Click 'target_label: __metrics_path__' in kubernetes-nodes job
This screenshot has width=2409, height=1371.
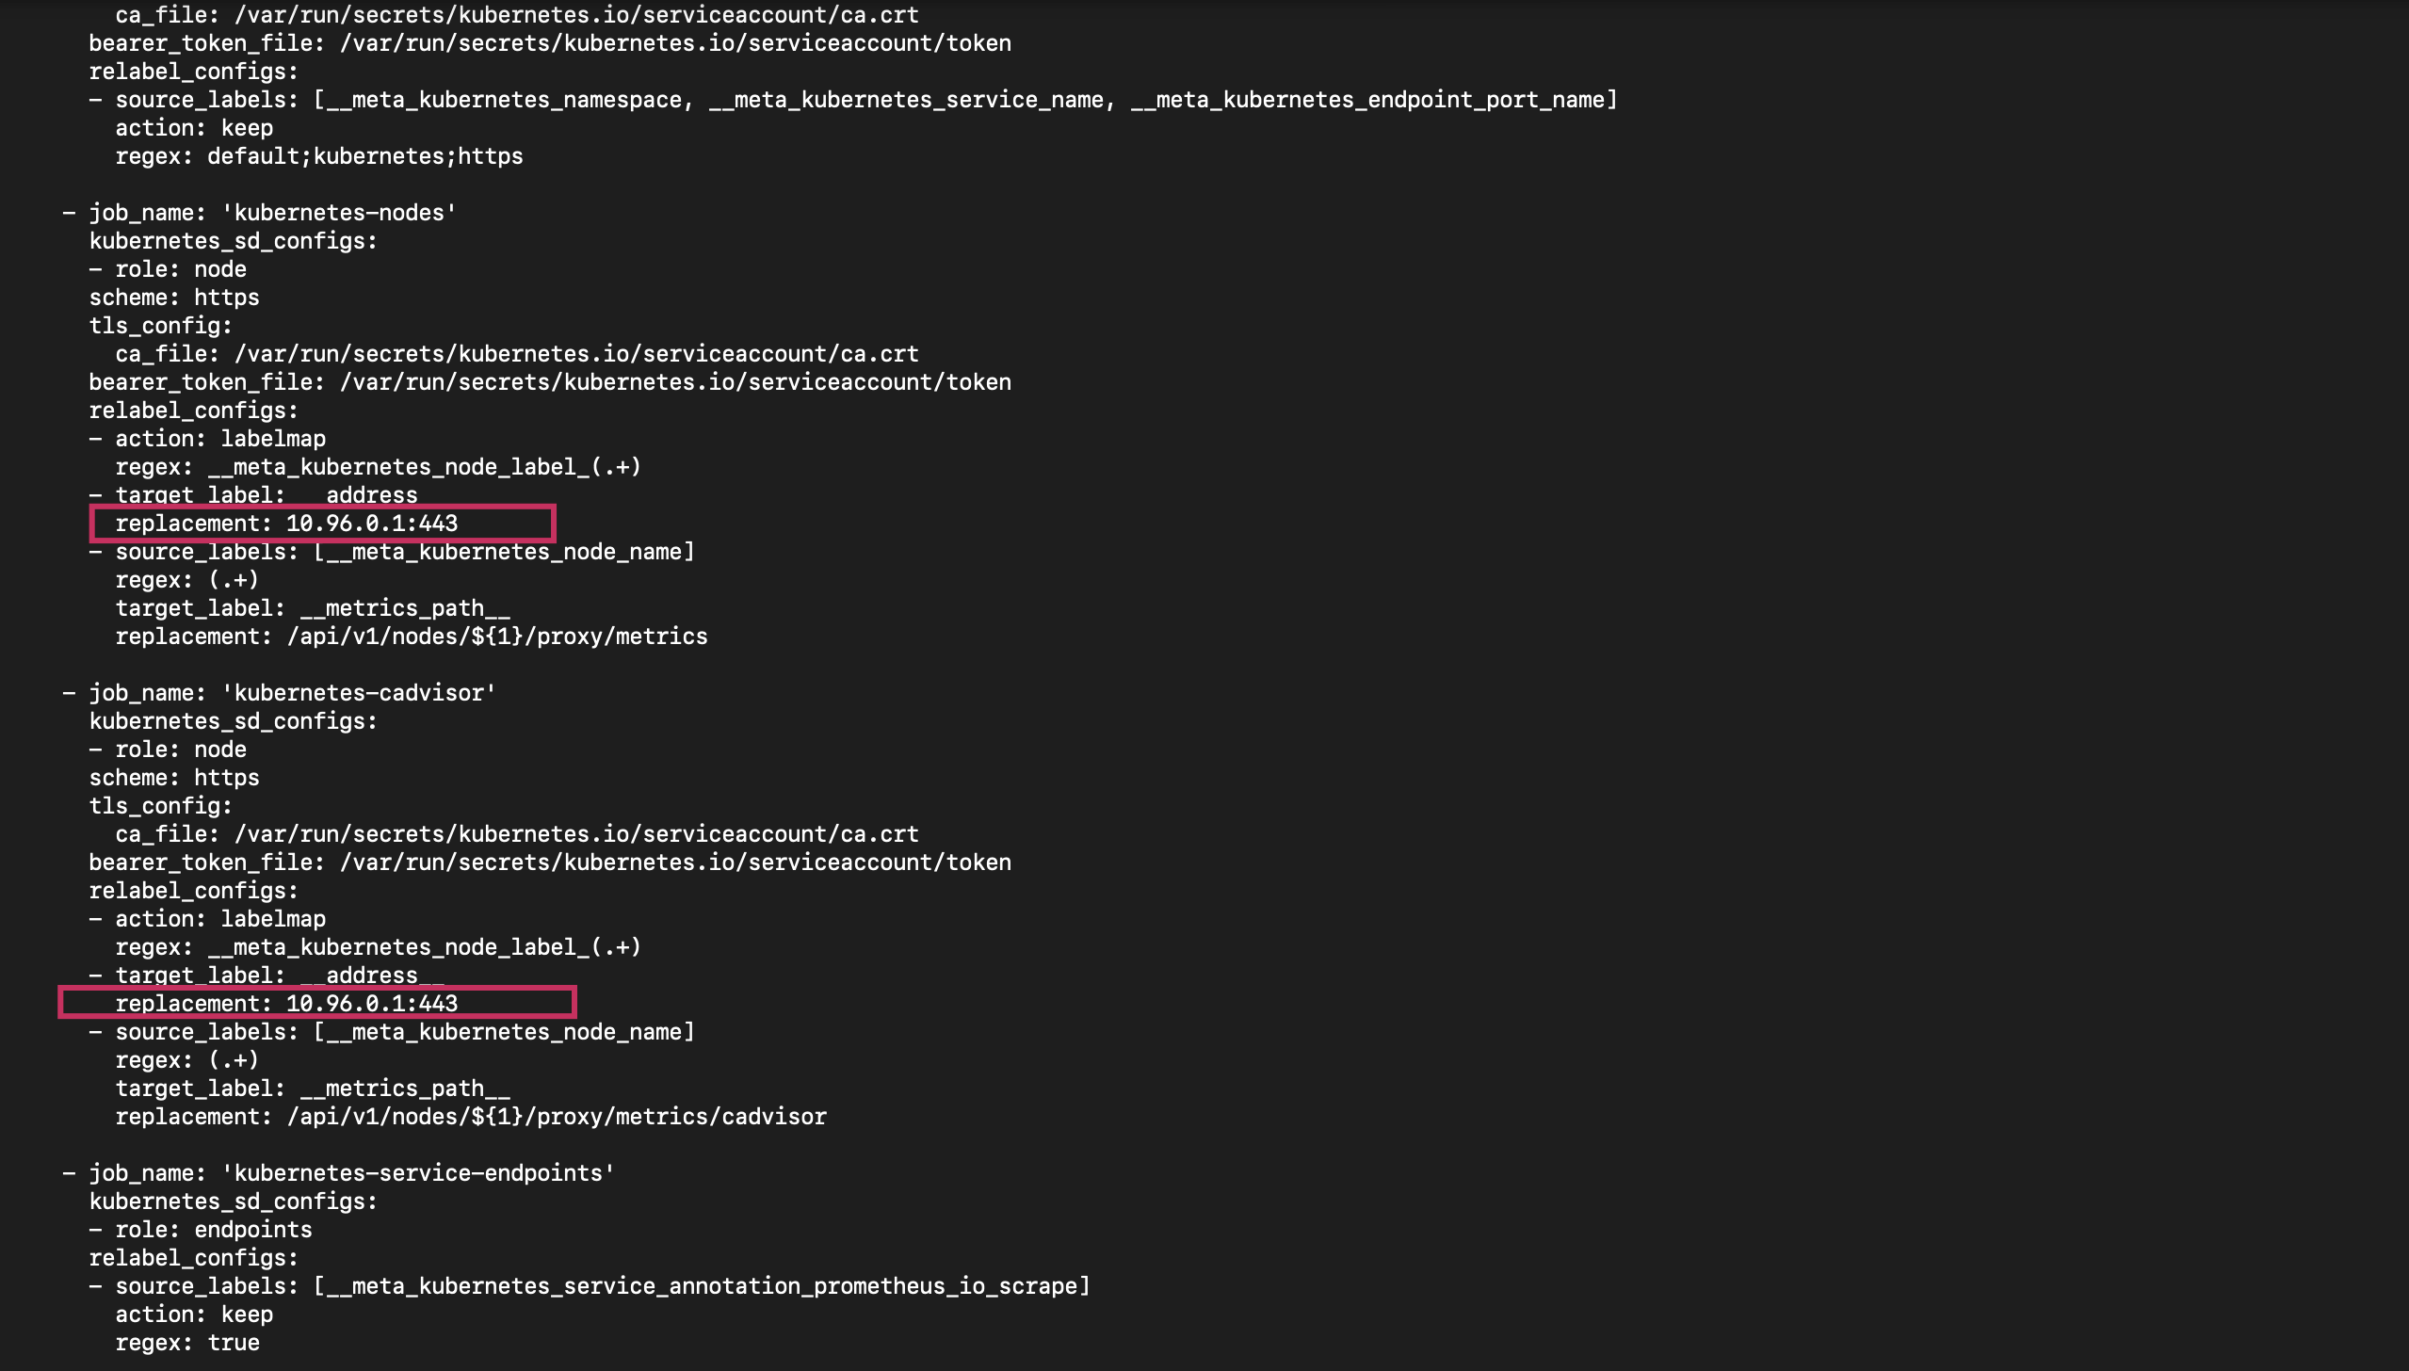click(313, 608)
